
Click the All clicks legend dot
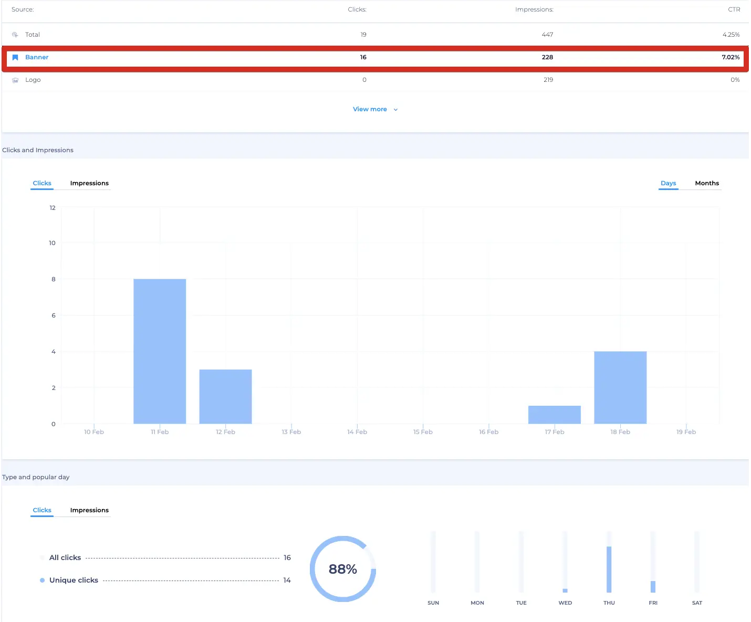pos(42,557)
